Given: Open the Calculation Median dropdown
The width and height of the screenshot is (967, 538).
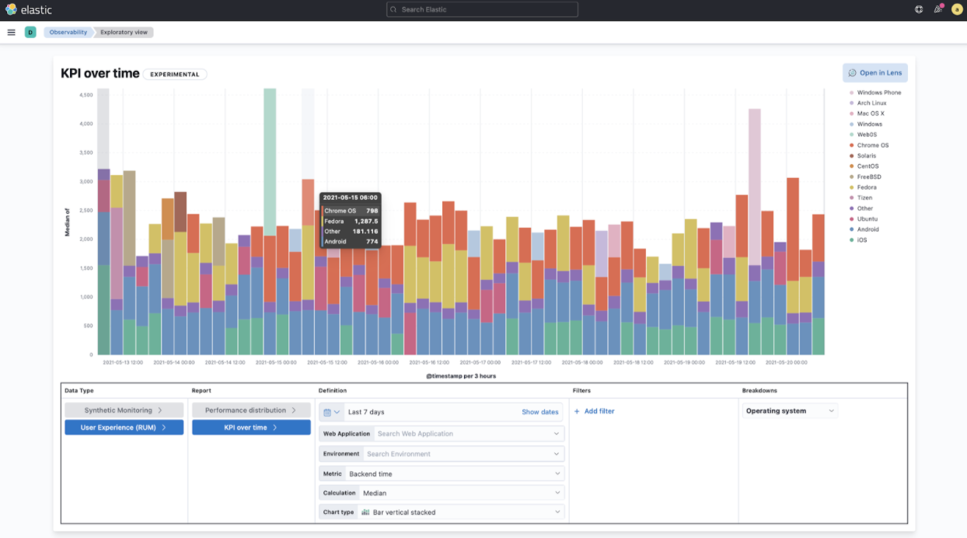Looking at the screenshot, I should (460, 493).
